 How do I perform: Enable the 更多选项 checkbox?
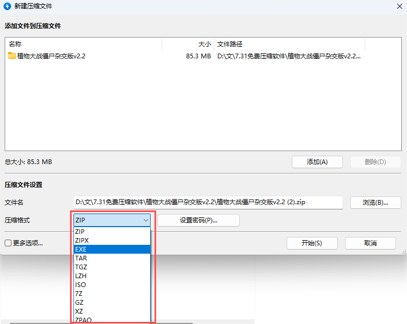(8, 243)
